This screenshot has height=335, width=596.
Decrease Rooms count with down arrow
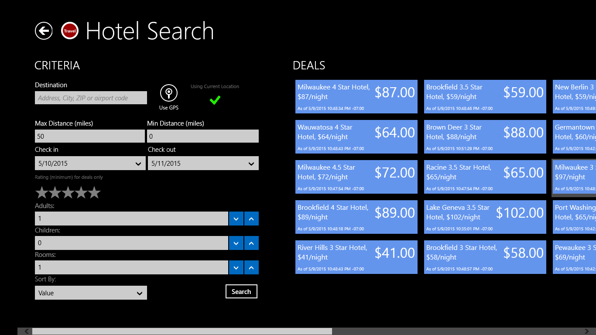[236, 267]
